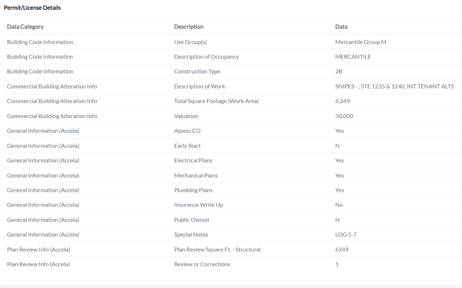This screenshot has height=288, width=462.
Task: Click the "Plumbing Plans" description cell
Action: pos(193,190)
